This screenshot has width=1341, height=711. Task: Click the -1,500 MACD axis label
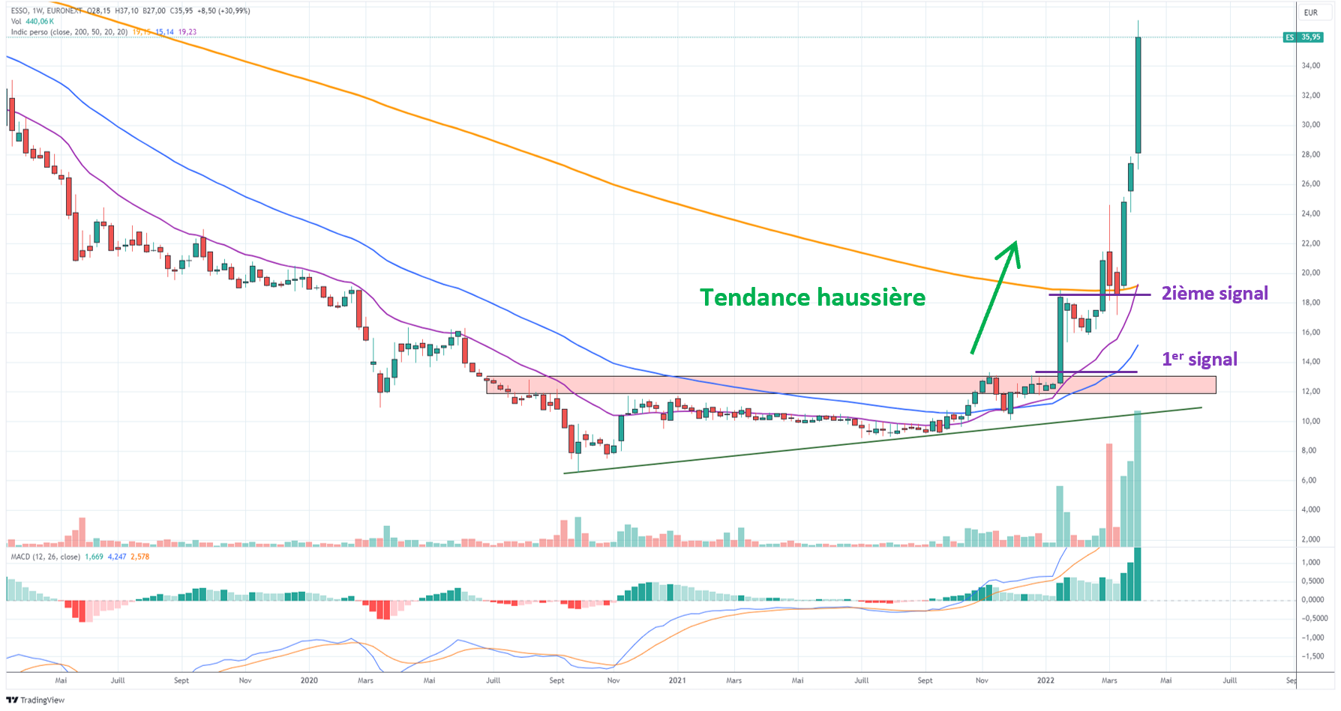(x=1312, y=656)
